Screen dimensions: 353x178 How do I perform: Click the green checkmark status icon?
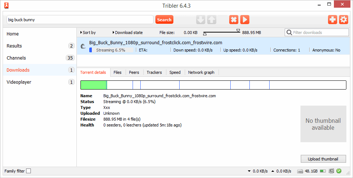pyautogui.click(x=339, y=171)
